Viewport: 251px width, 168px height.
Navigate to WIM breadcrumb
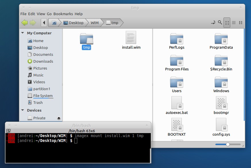94,23
